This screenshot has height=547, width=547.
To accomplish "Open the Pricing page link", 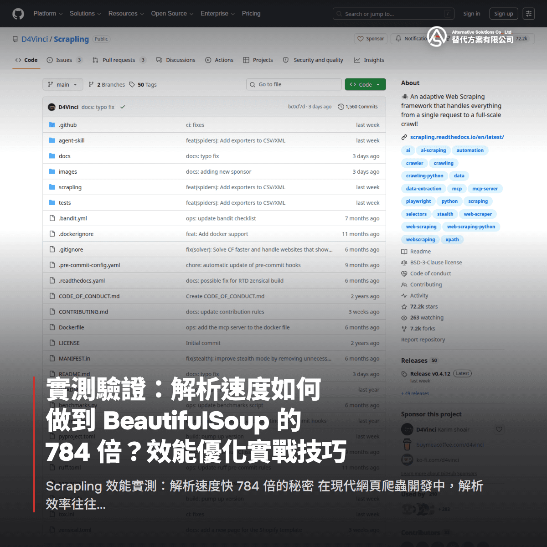I will pyautogui.click(x=251, y=14).
